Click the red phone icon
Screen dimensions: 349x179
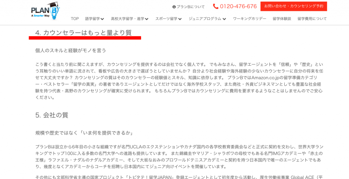click(x=215, y=6)
